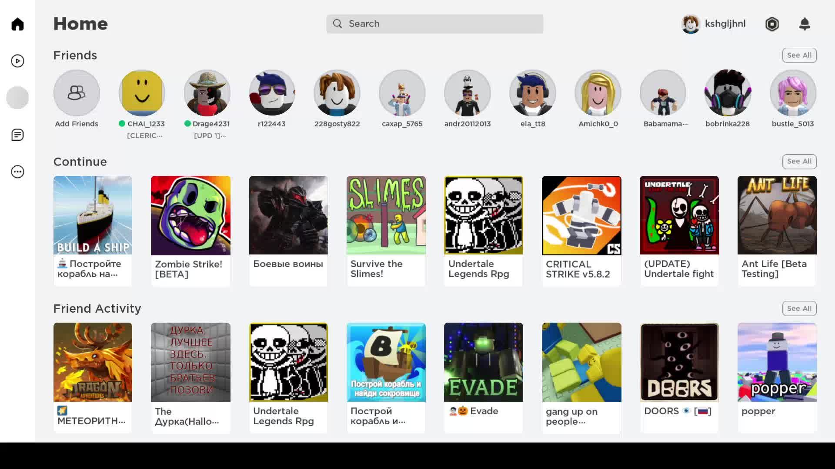This screenshot has width=835, height=469.
Task: Open the blank circular sidebar avatar icon
Action: (x=17, y=98)
